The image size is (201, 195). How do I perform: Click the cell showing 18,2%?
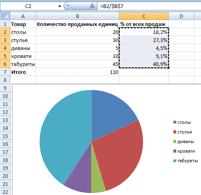click(x=144, y=32)
